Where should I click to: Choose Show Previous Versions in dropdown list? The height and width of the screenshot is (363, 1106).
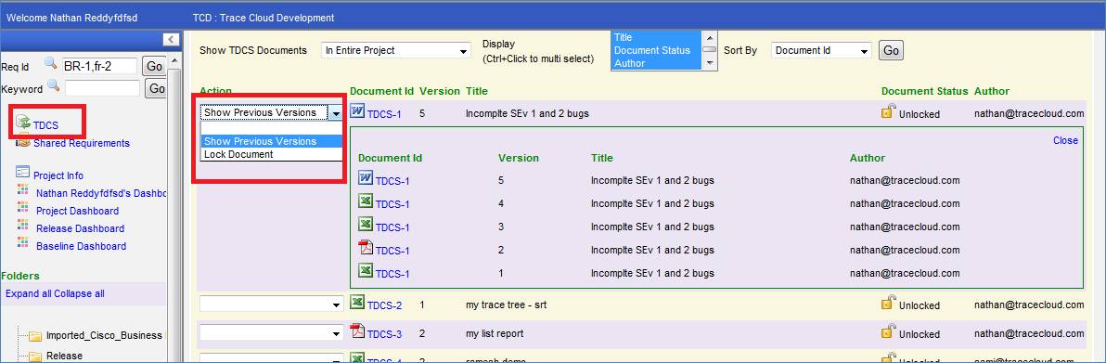(x=272, y=141)
